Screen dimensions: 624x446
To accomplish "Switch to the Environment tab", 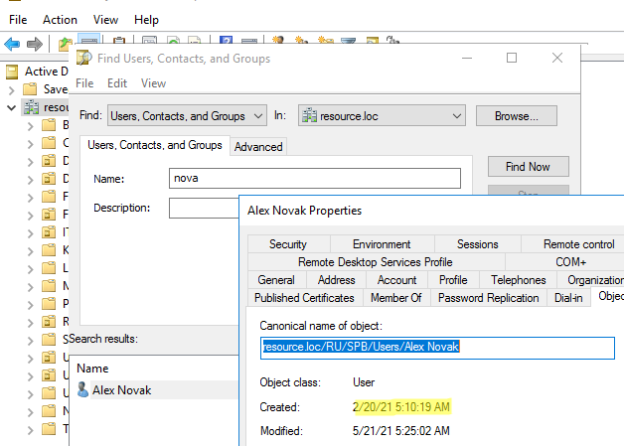I will [x=382, y=244].
